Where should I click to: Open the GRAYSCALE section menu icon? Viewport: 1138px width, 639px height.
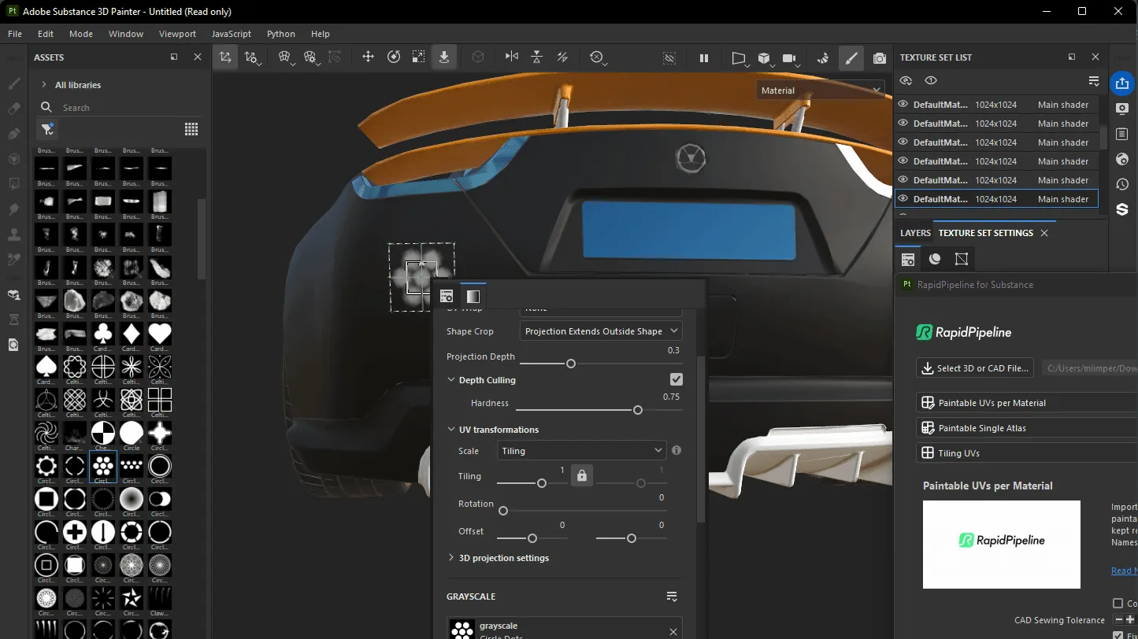pos(672,597)
